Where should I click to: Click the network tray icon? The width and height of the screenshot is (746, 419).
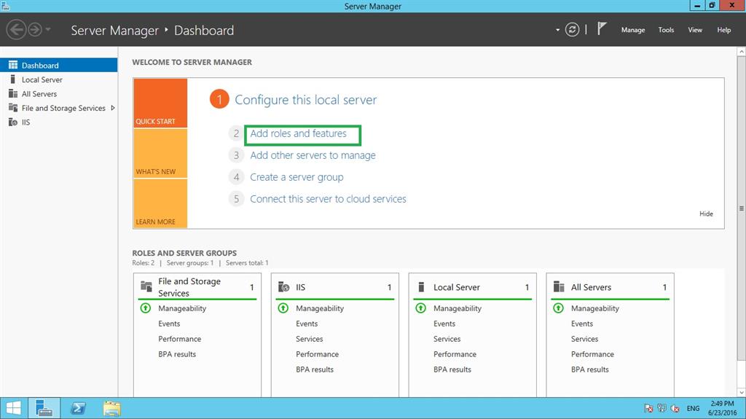point(661,408)
